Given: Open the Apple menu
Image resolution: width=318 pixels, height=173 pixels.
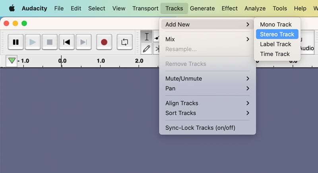Looking at the screenshot, I should pyautogui.click(x=12, y=8).
